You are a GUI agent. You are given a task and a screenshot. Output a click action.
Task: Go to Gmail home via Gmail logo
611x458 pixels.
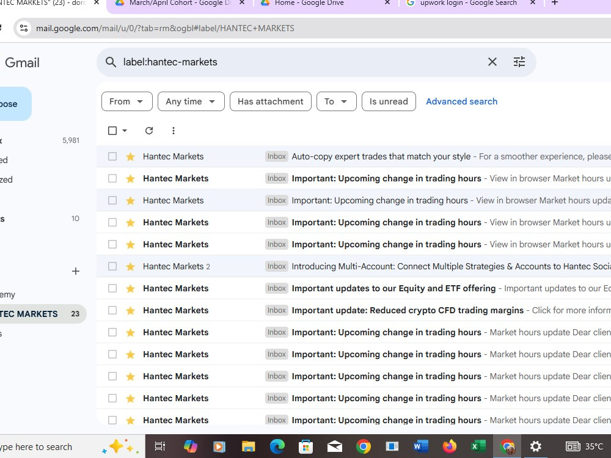[x=22, y=62]
